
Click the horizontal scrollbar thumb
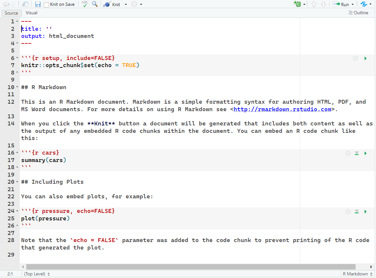191,267
